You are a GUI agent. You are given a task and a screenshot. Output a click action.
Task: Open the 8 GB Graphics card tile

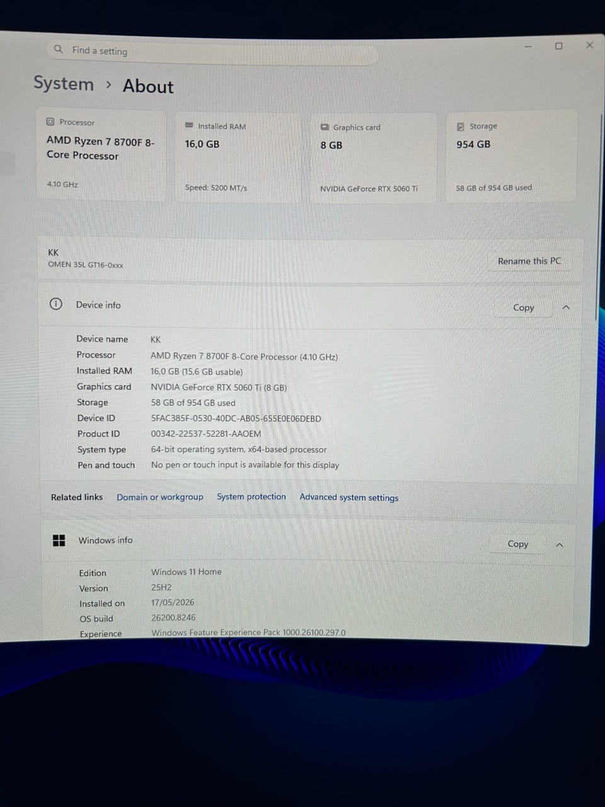pyautogui.click(x=373, y=158)
